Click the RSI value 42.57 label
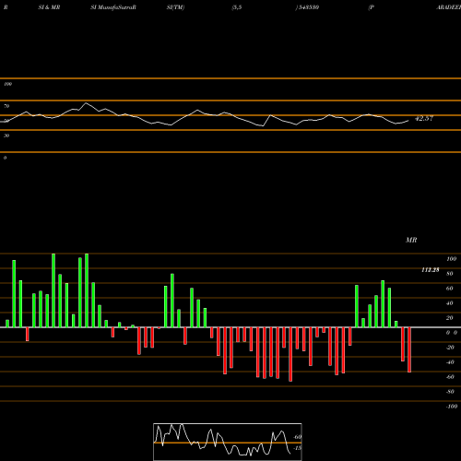Image resolution: width=461 pixels, height=461 pixels. [424, 118]
